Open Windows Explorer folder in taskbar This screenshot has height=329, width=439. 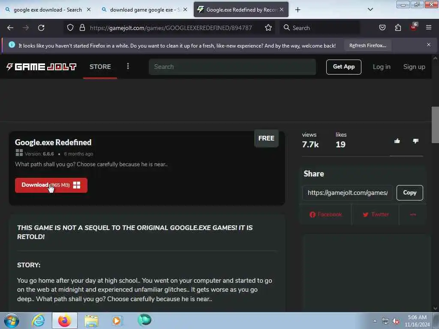pos(91,320)
